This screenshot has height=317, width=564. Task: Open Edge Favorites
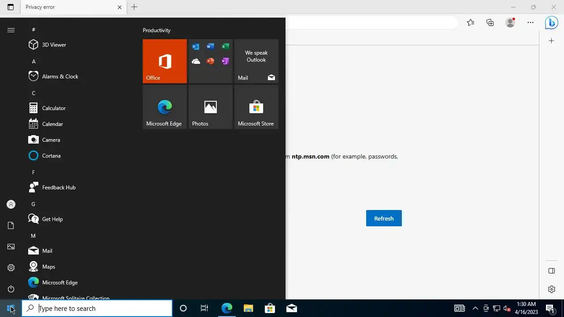pyautogui.click(x=471, y=22)
